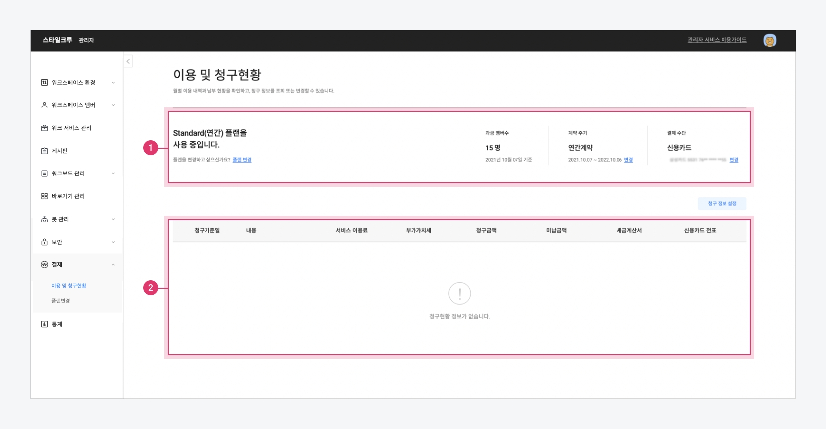Viewport: 826px width, 429px height.
Task: Click 변경 link next to contract period
Action: point(628,160)
